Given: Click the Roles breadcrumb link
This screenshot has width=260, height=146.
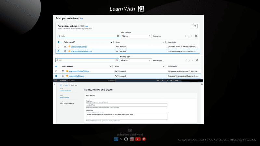Looking at the screenshot, I should [x=66, y=85].
